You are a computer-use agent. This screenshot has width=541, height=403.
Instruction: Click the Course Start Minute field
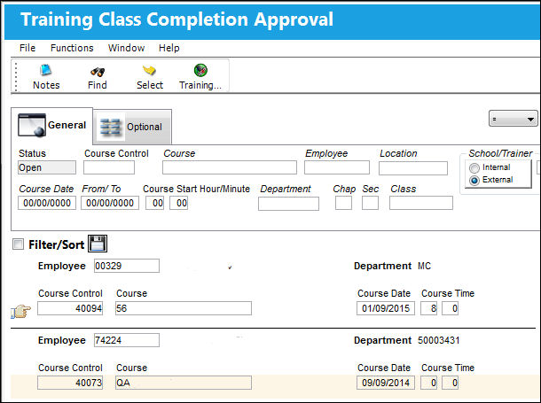(x=179, y=203)
